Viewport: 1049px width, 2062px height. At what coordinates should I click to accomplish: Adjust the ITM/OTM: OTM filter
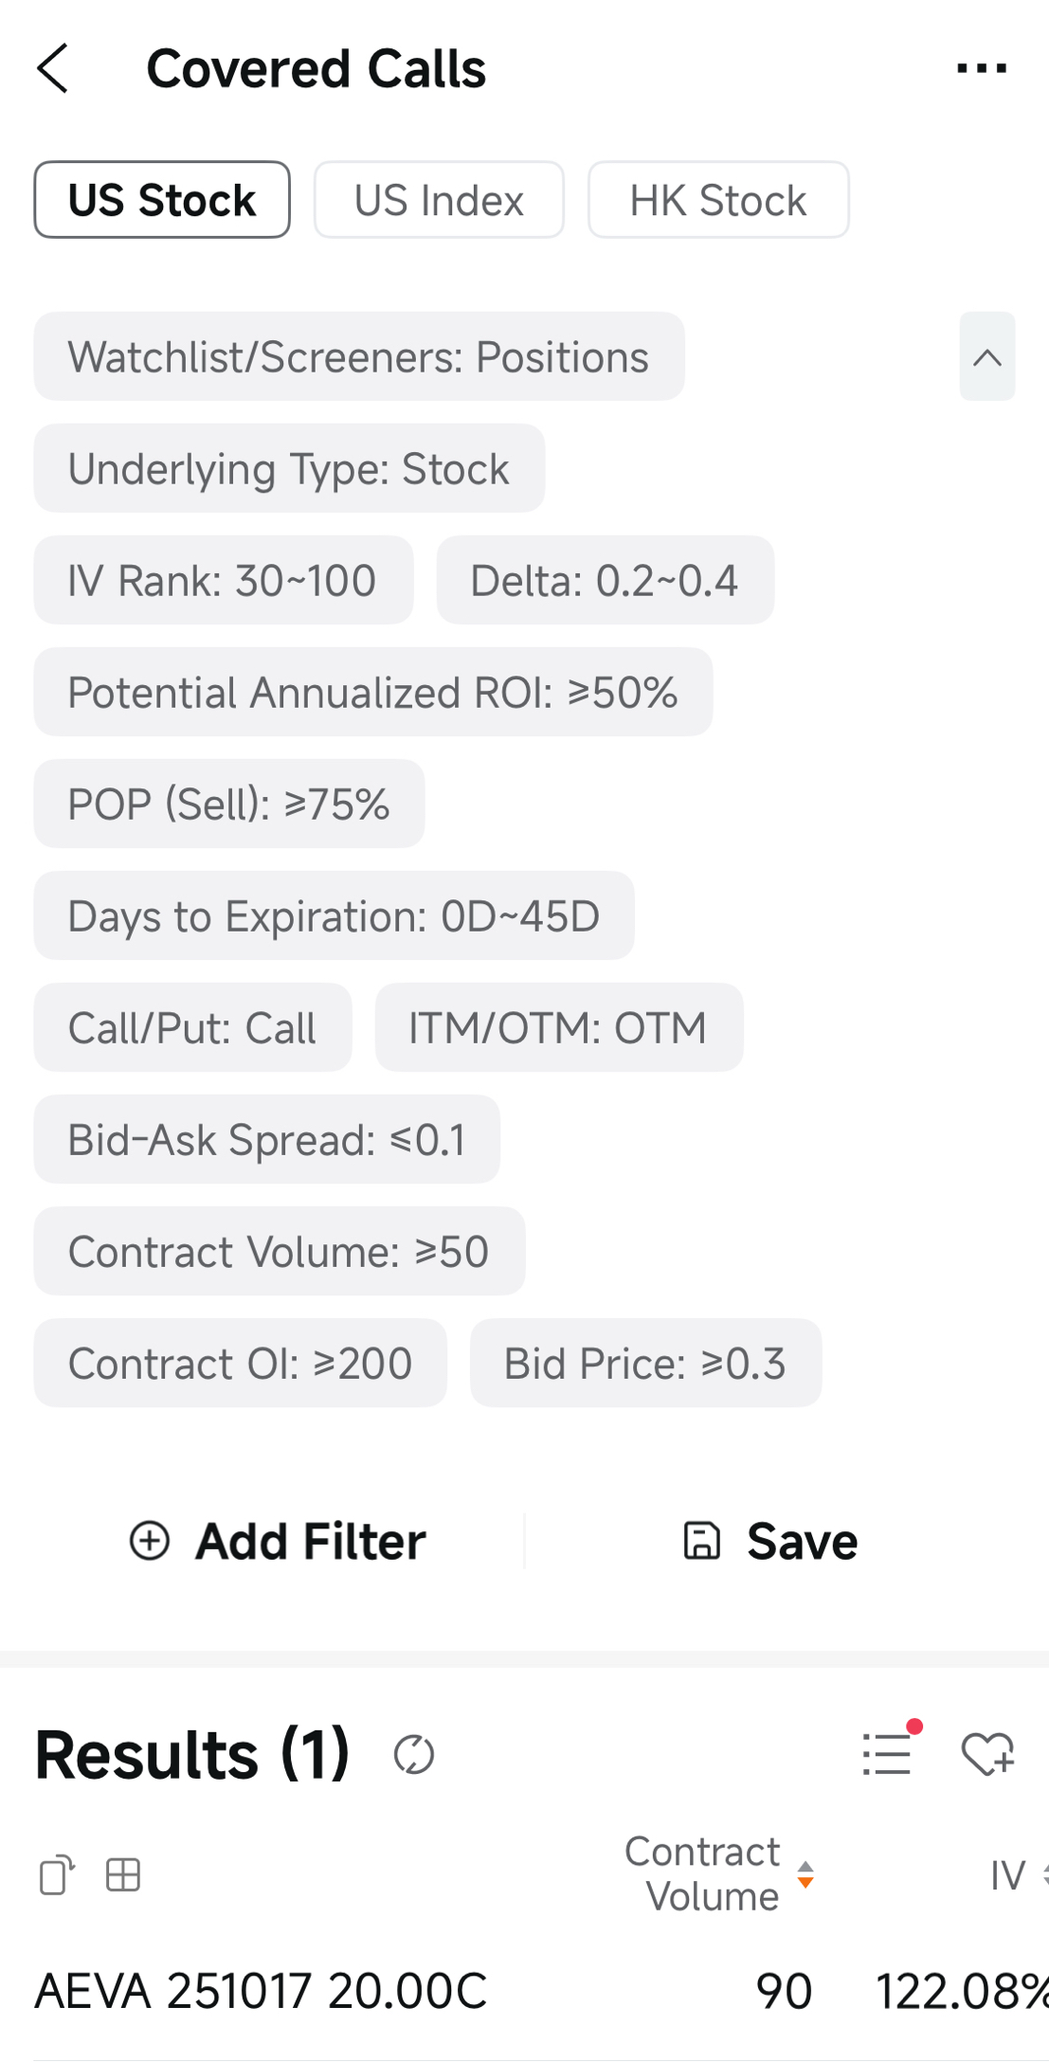coord(558,1028)
